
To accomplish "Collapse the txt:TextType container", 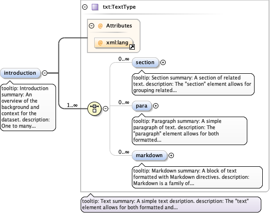I will click(85, 7).
